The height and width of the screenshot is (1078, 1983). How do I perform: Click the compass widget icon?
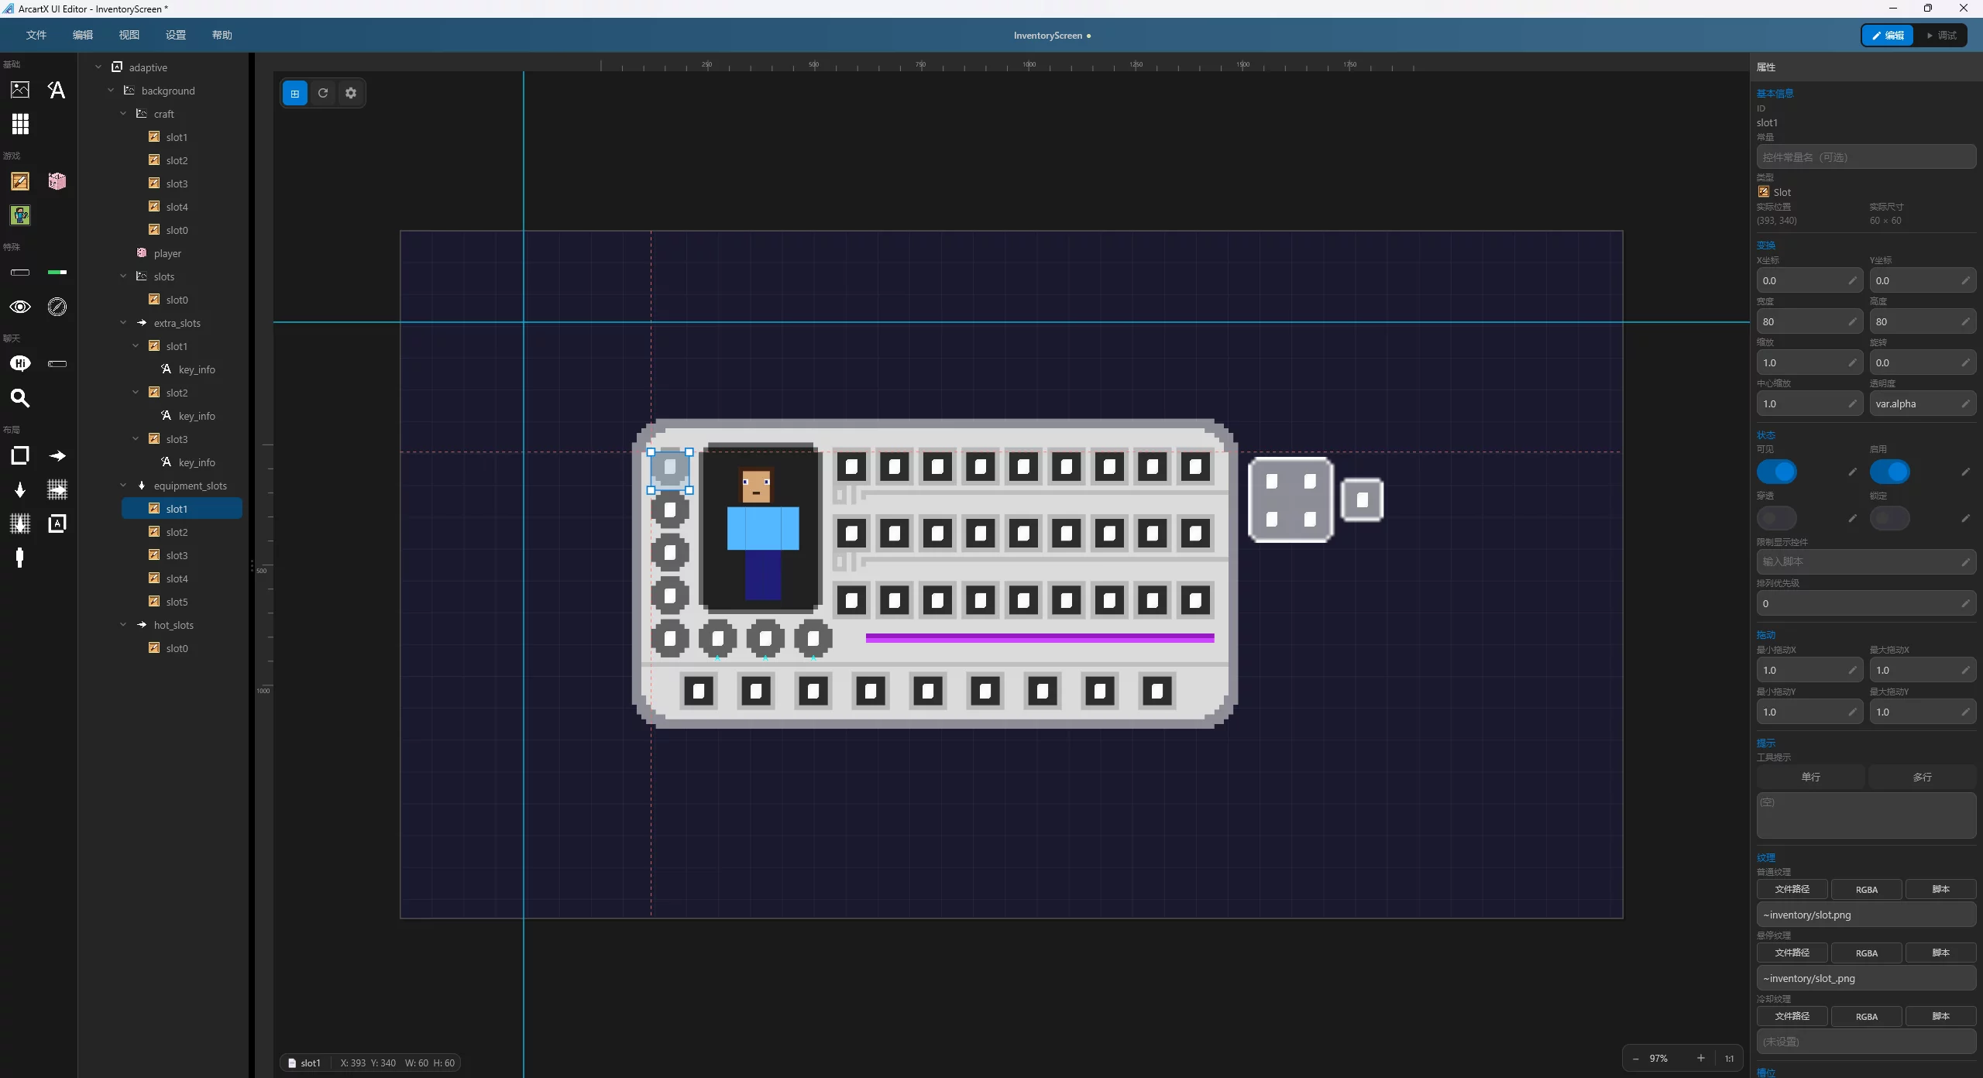[x=57, y=307]
